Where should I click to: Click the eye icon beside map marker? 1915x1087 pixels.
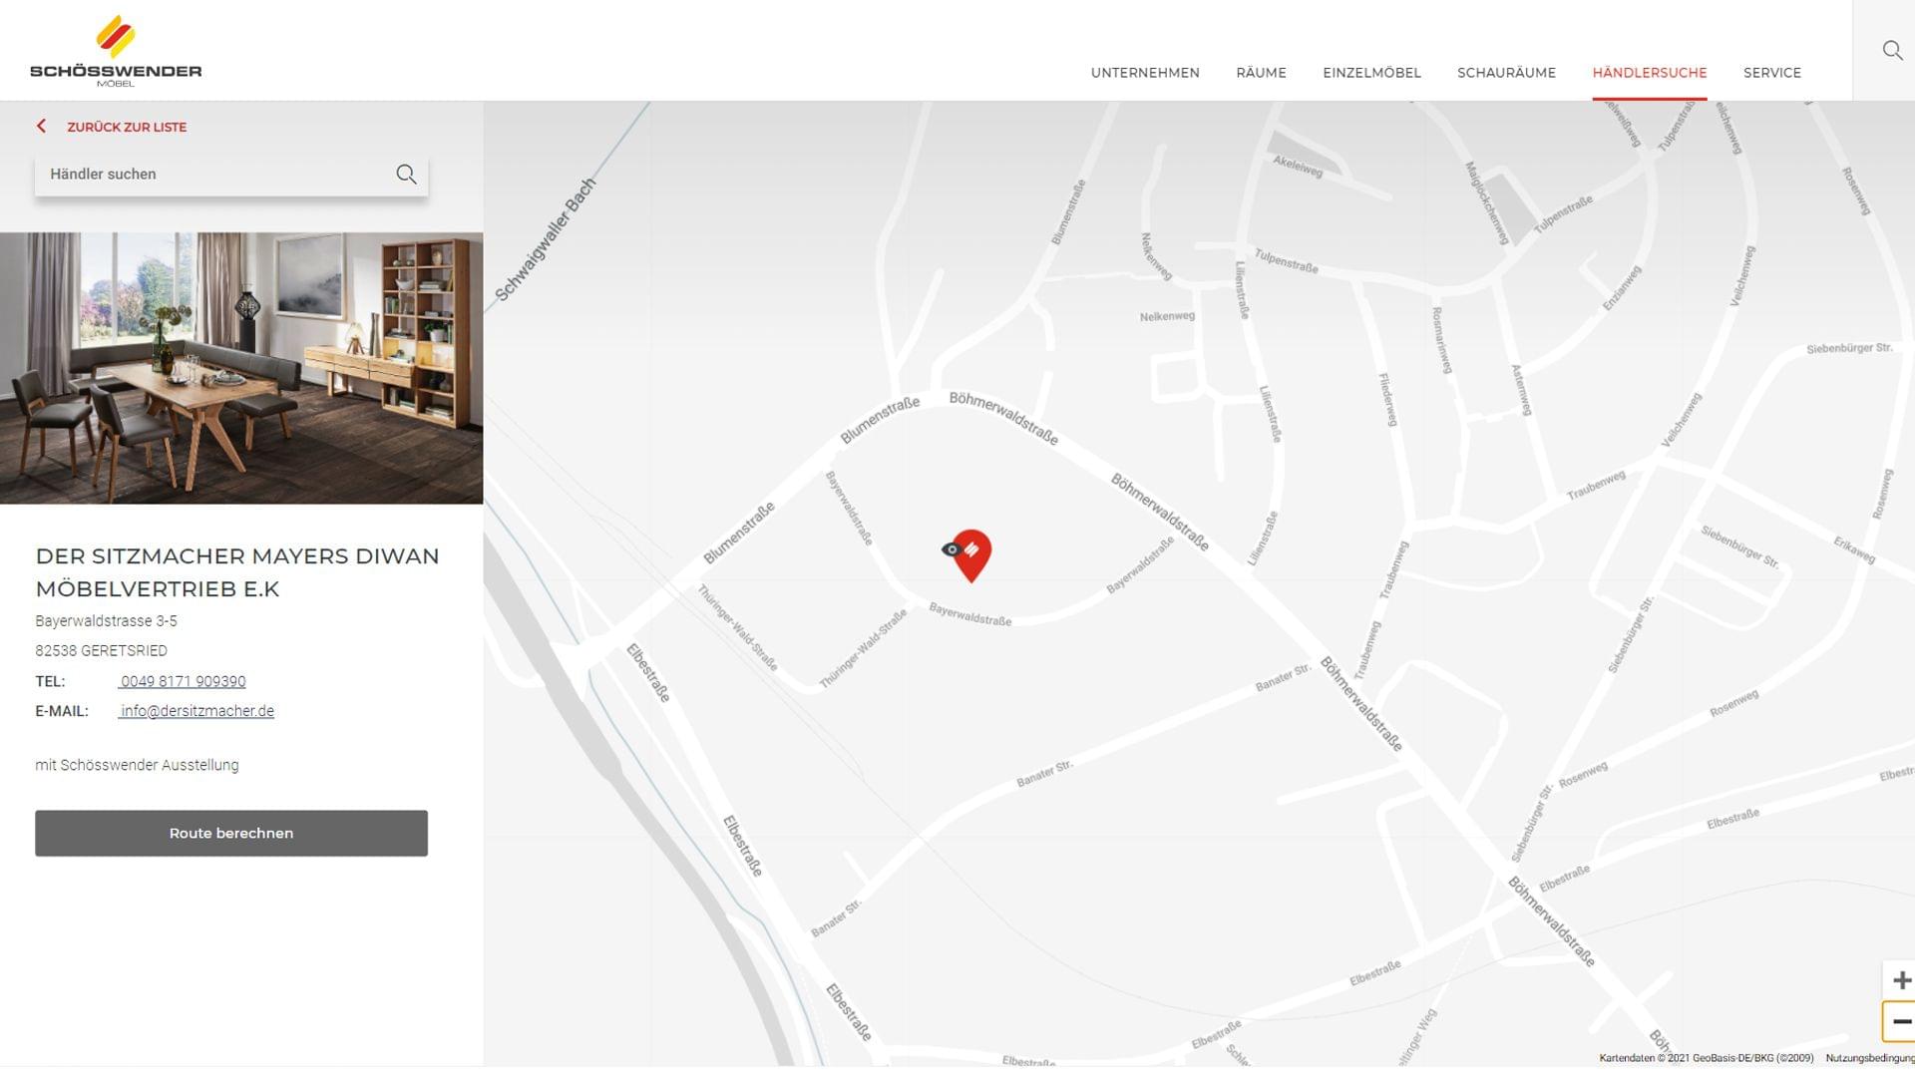click(951, 549)
